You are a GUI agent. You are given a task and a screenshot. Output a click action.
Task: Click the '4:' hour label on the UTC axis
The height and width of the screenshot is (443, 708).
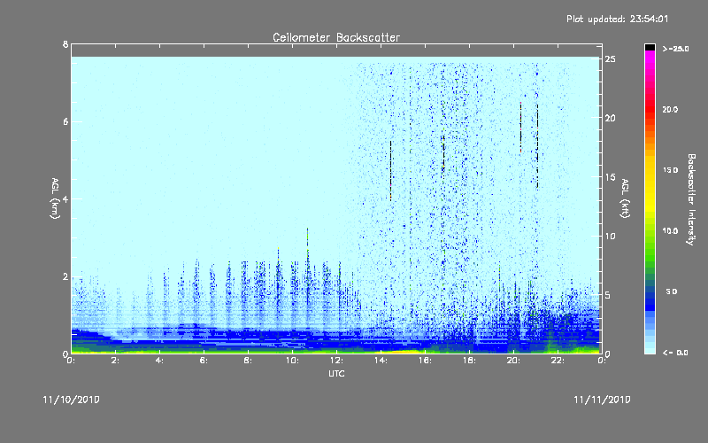click(x=160, y=361)
